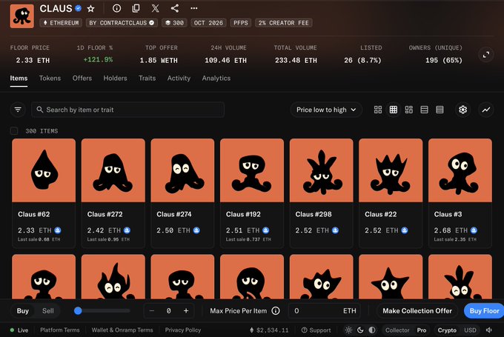
Task: Show the price chart icon
Action: click(x=486, y=110)
